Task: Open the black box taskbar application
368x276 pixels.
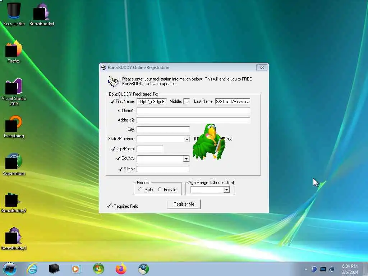Action: coord(54,269)
